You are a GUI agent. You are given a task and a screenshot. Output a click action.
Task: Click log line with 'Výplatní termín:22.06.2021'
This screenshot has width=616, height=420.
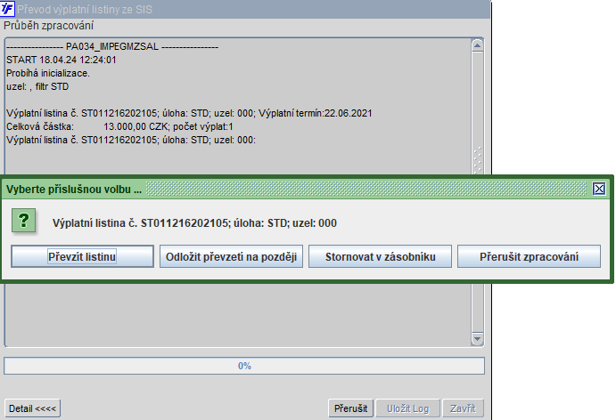[x=189, y=113]
